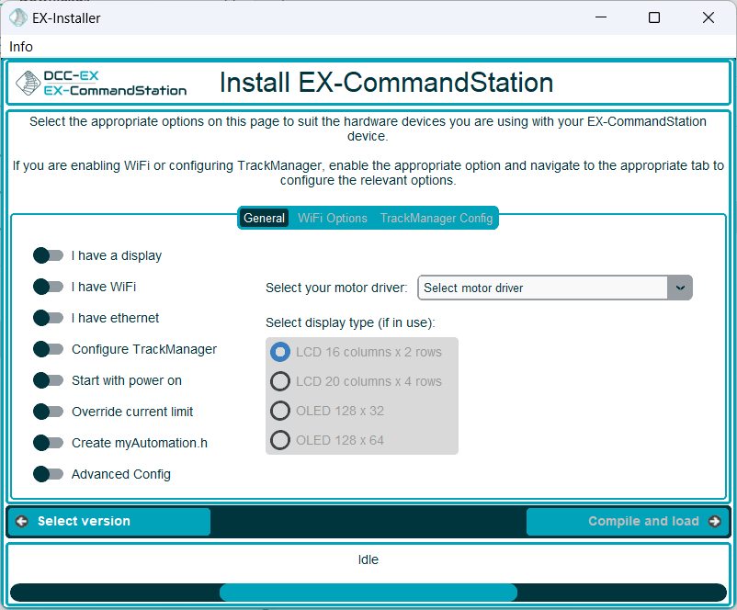Image resolution: width=737 pixels, height=610 pixels.
Task: Open the Info menu
Action: point(21,47)
